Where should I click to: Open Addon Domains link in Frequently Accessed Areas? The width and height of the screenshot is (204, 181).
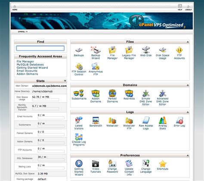27,74
